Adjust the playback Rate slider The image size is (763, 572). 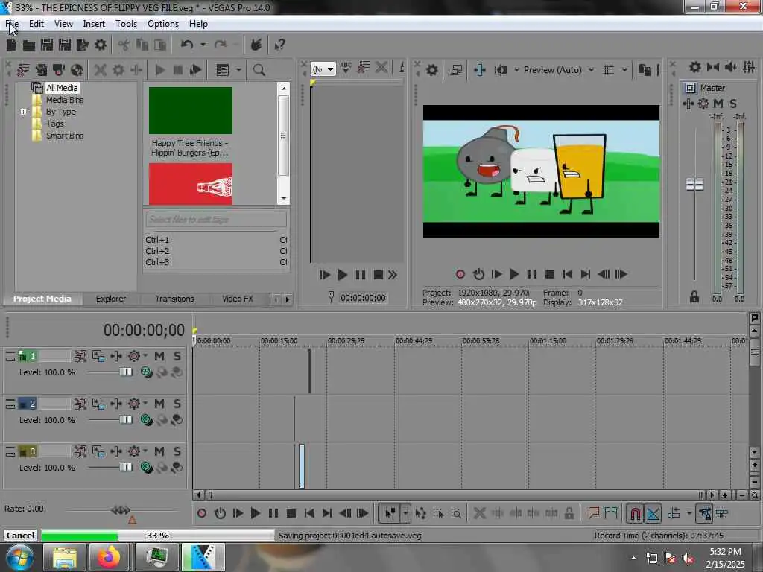120,510
